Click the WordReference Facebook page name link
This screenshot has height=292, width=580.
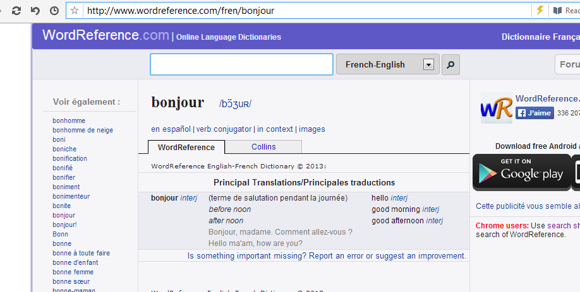tap(547, 98)
